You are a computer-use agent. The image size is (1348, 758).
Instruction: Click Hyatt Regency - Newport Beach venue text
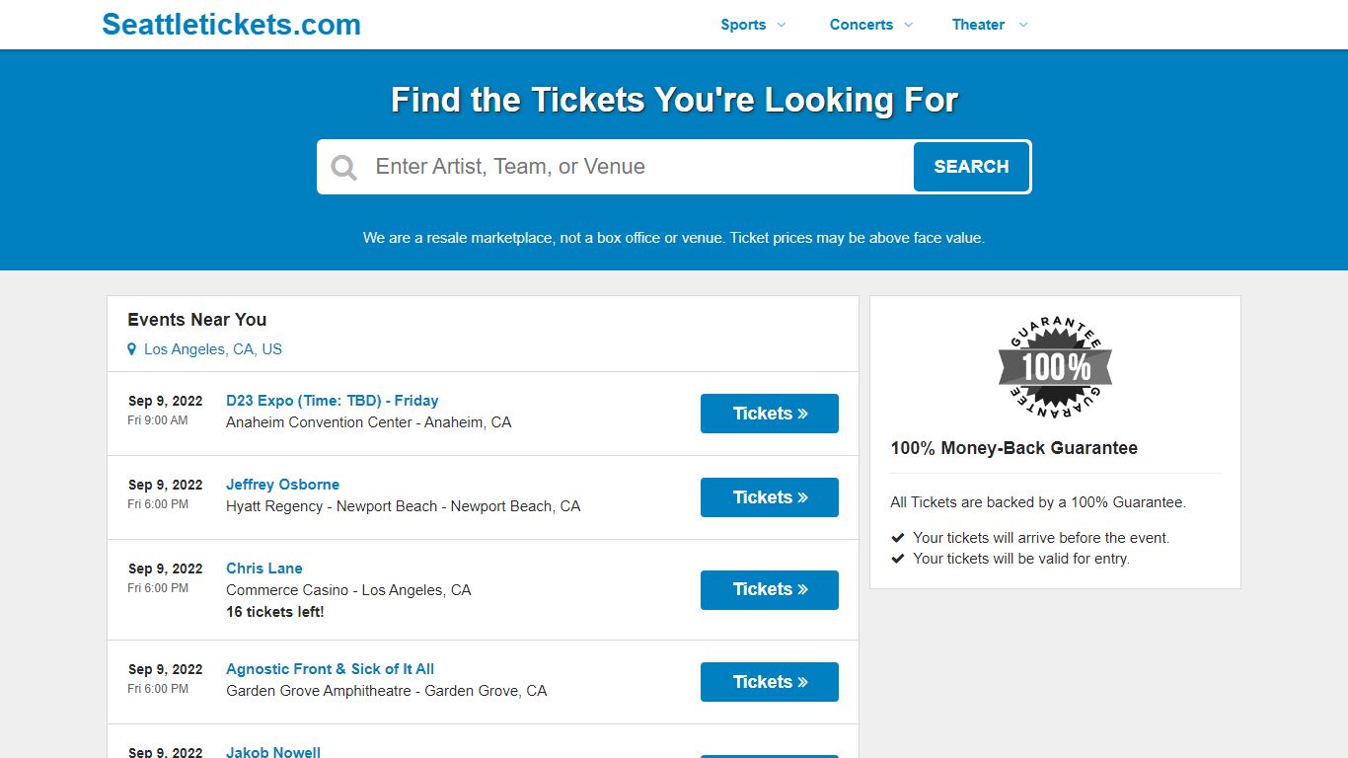(403, 506)
